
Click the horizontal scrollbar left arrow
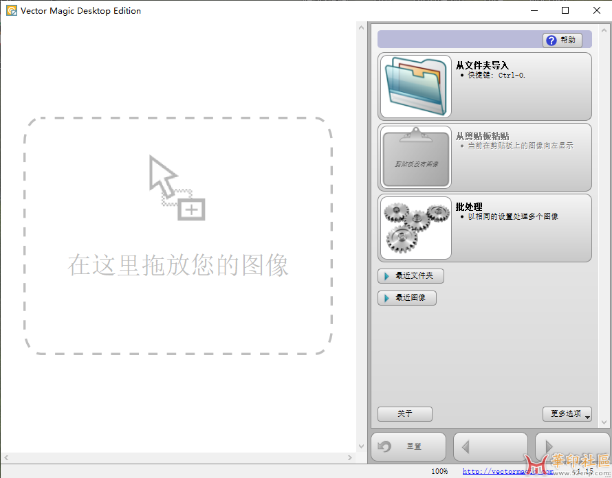[6, 457]
